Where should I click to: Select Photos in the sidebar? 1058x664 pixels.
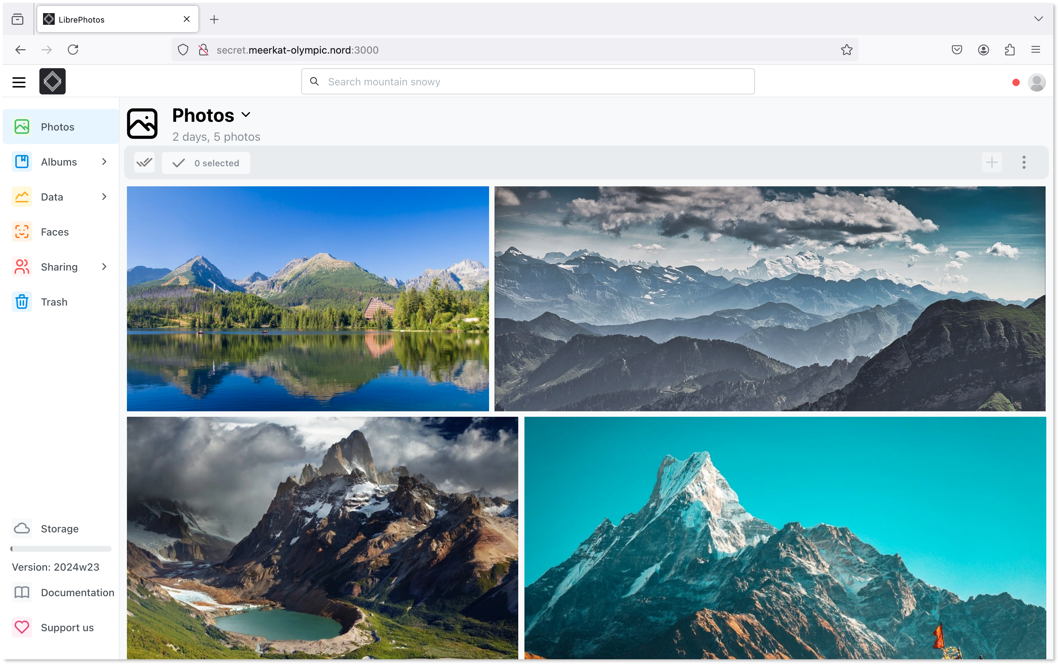(x=58, y=127)
